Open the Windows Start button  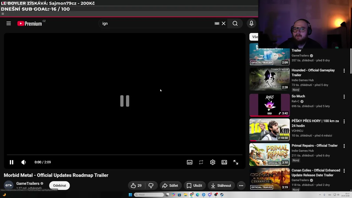coord(130,195)
